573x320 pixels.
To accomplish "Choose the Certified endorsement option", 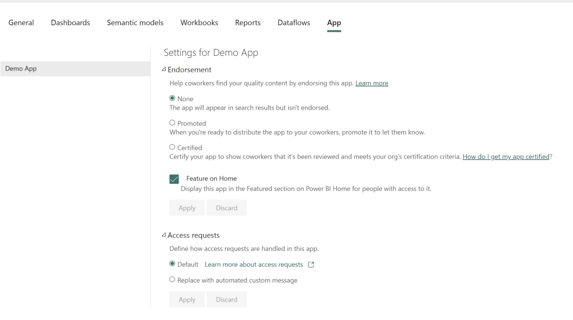I will 172,147.
